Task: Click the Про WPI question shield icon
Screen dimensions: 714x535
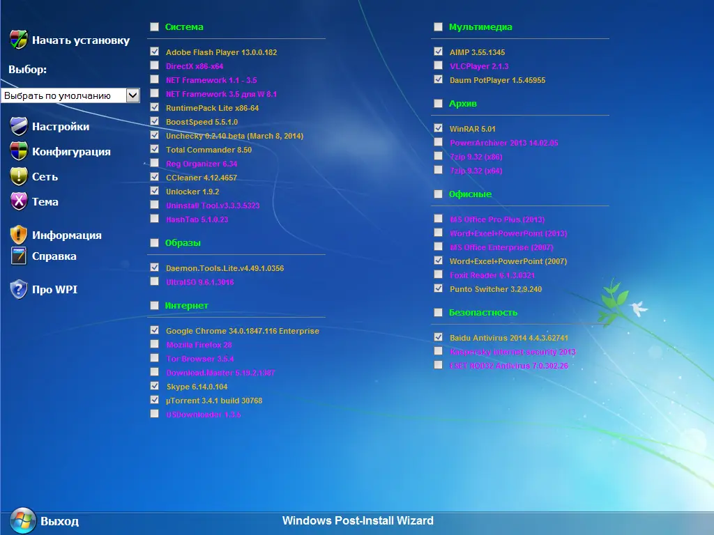Action: [x=19, y=289]
